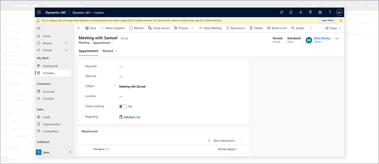Click the Share button
379x164 pixels.
[331, 28]
